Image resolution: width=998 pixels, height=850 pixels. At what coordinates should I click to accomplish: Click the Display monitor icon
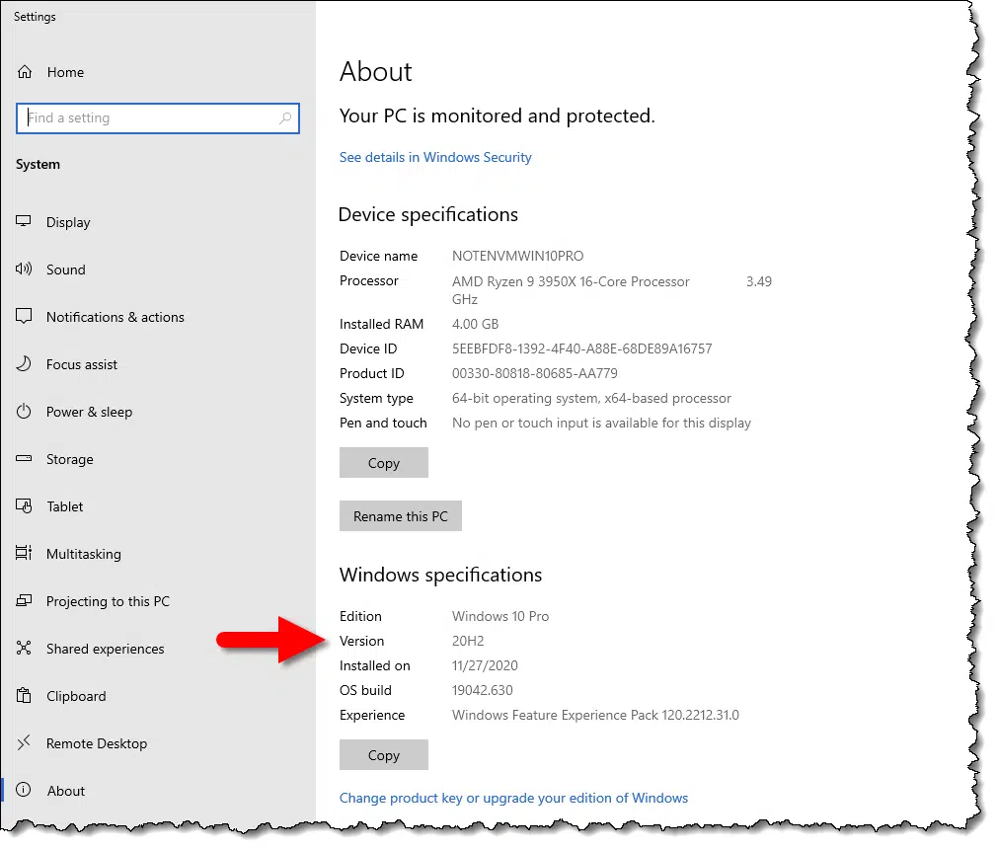click(24, 221)
